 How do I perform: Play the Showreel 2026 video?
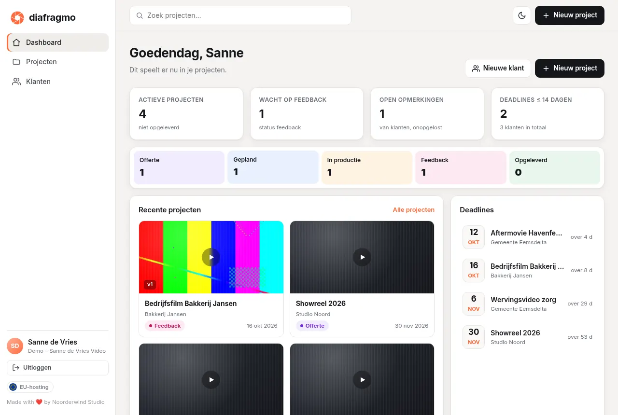(362, 257)
